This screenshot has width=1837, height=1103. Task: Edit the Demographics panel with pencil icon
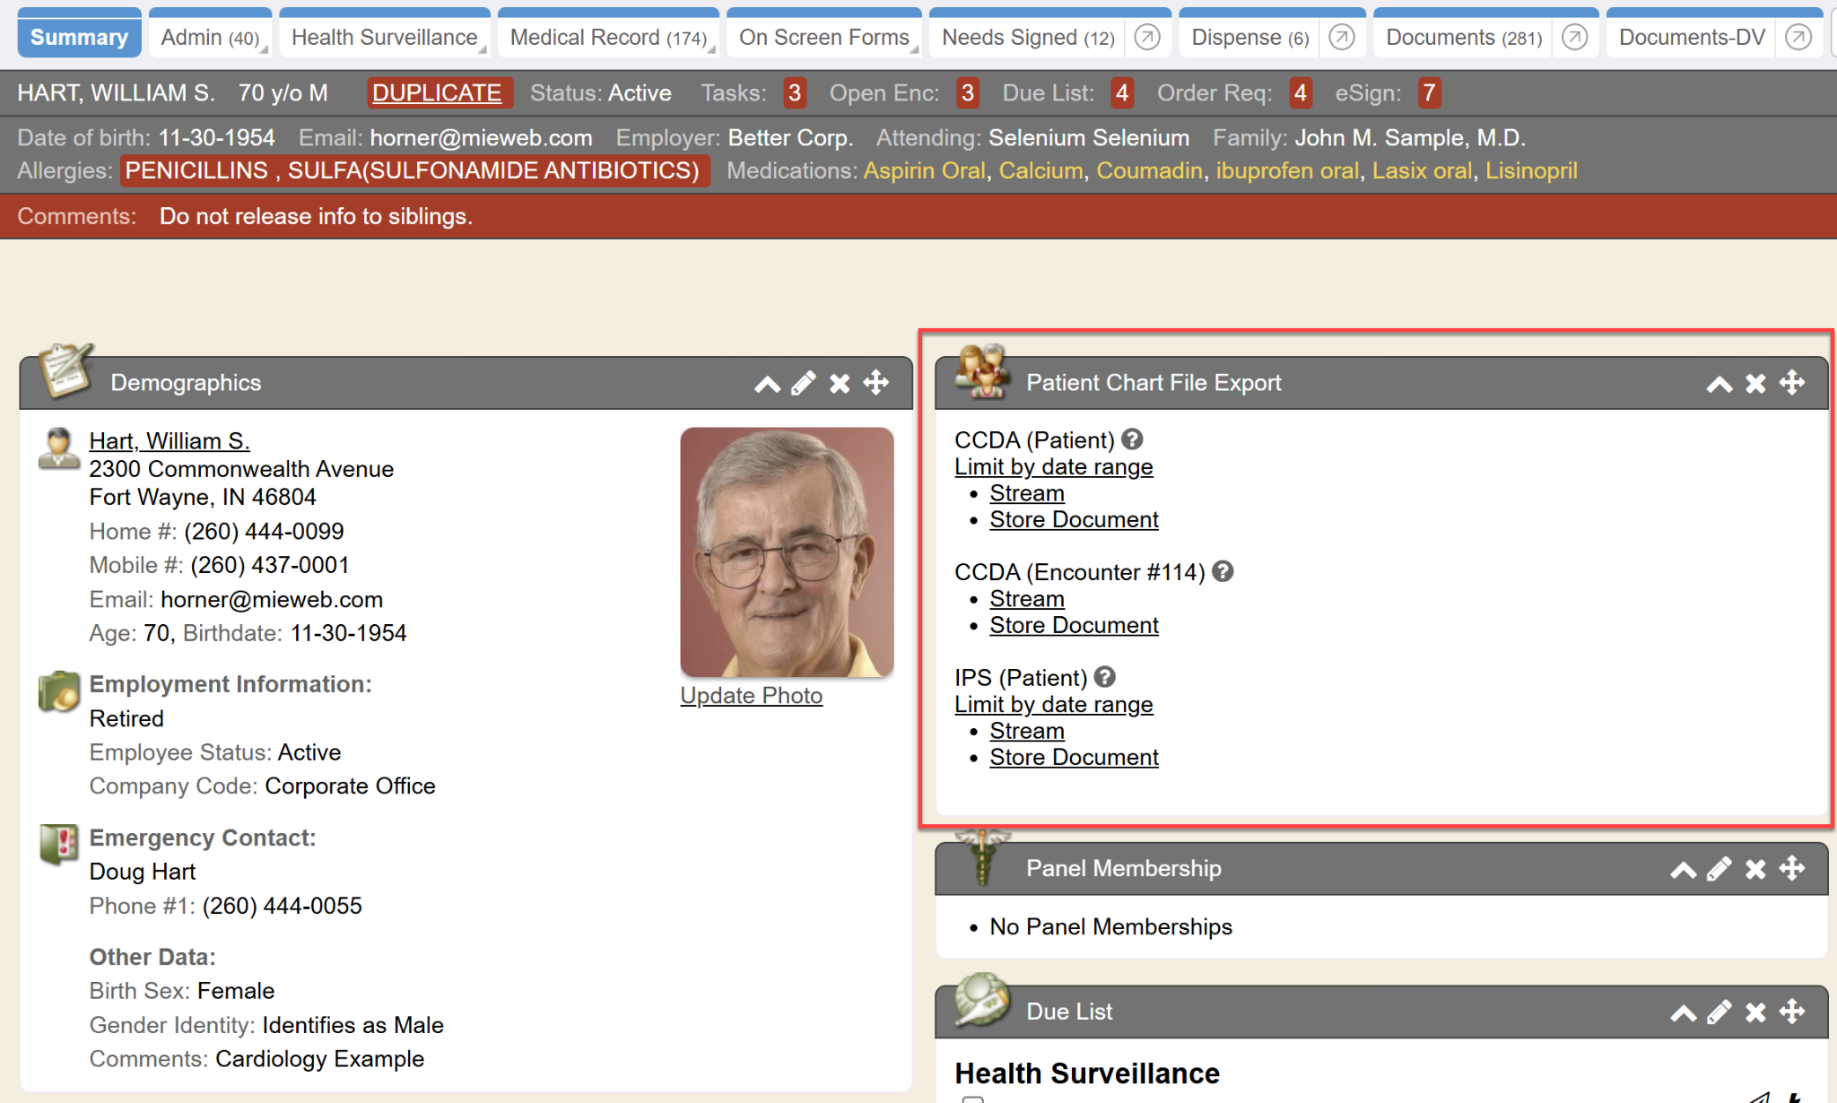click(803, 384)
